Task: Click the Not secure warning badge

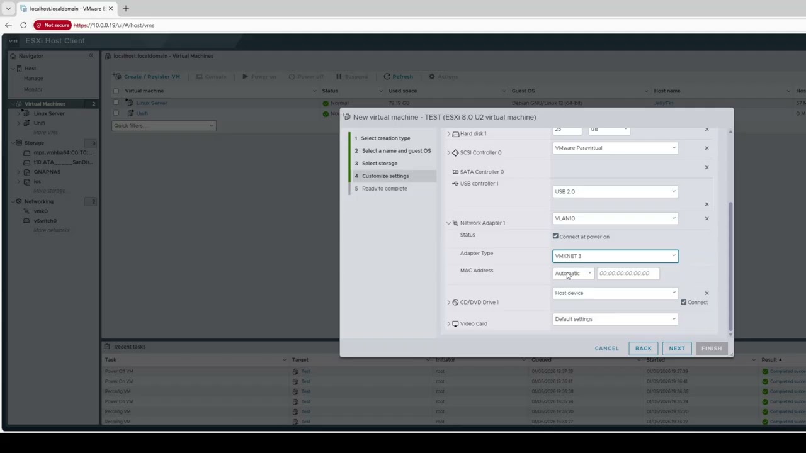Action: click(52, 25)
